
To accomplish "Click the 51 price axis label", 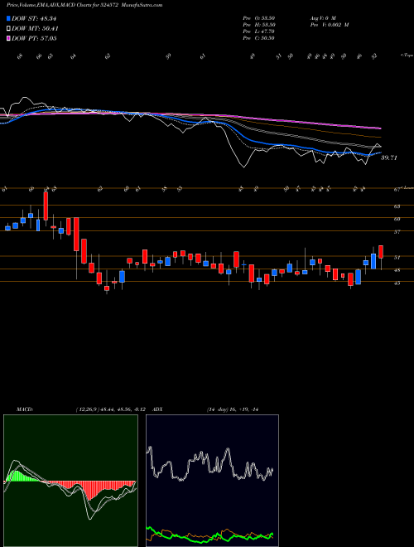I will point(397,258).
